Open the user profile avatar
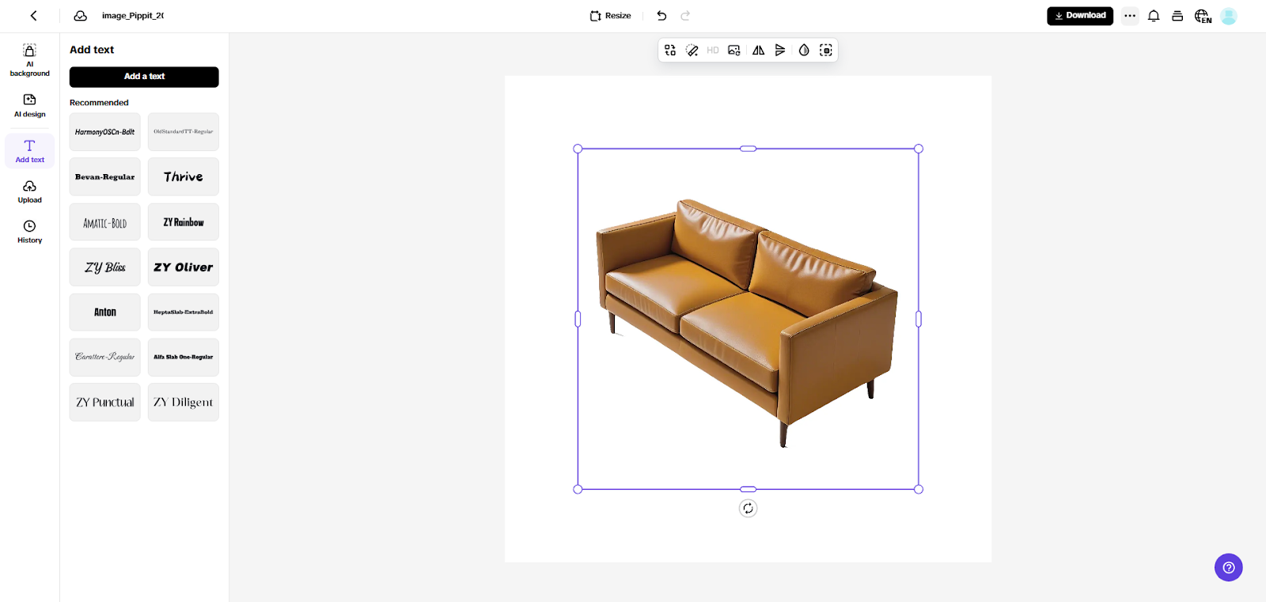 1229,16
